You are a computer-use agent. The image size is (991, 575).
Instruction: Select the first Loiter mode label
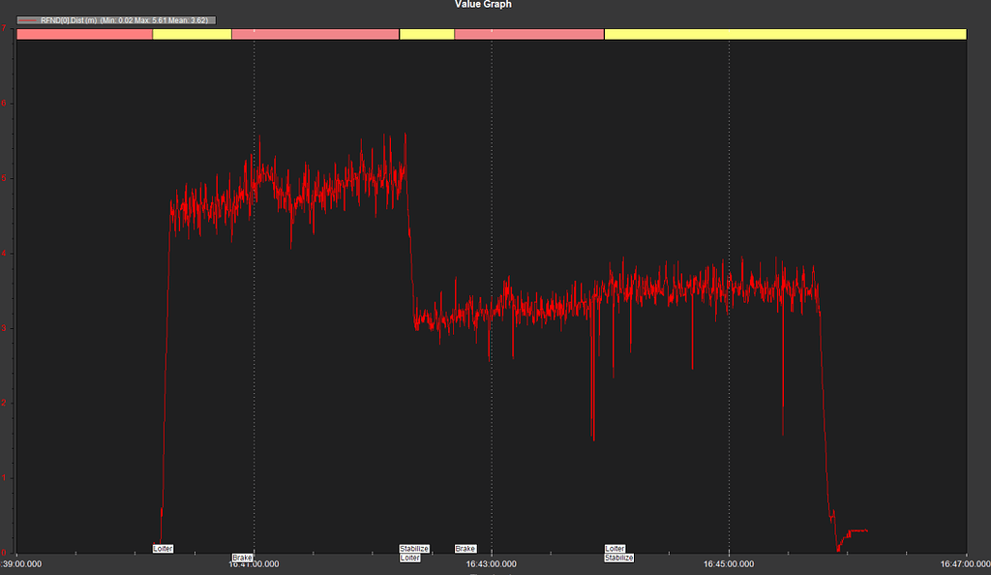163,548
